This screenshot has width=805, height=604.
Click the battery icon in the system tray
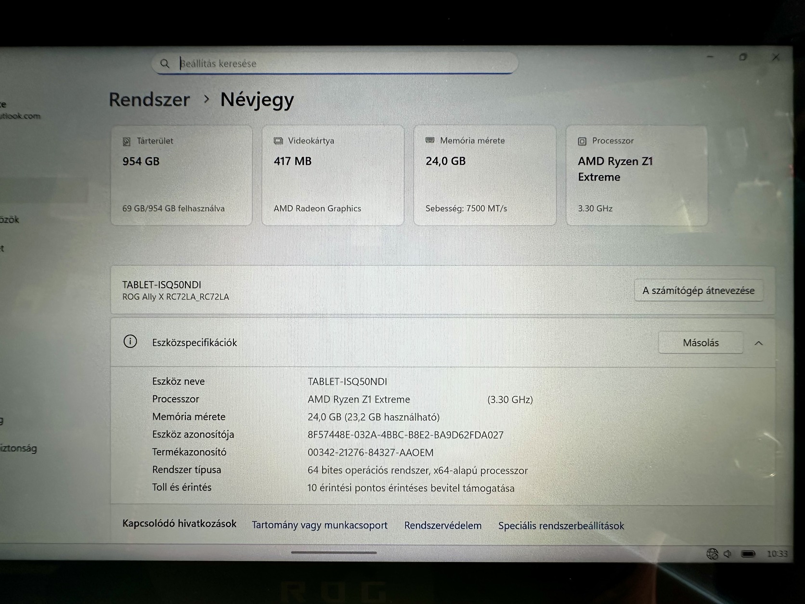pyautogui.click(x=748, y=554)
